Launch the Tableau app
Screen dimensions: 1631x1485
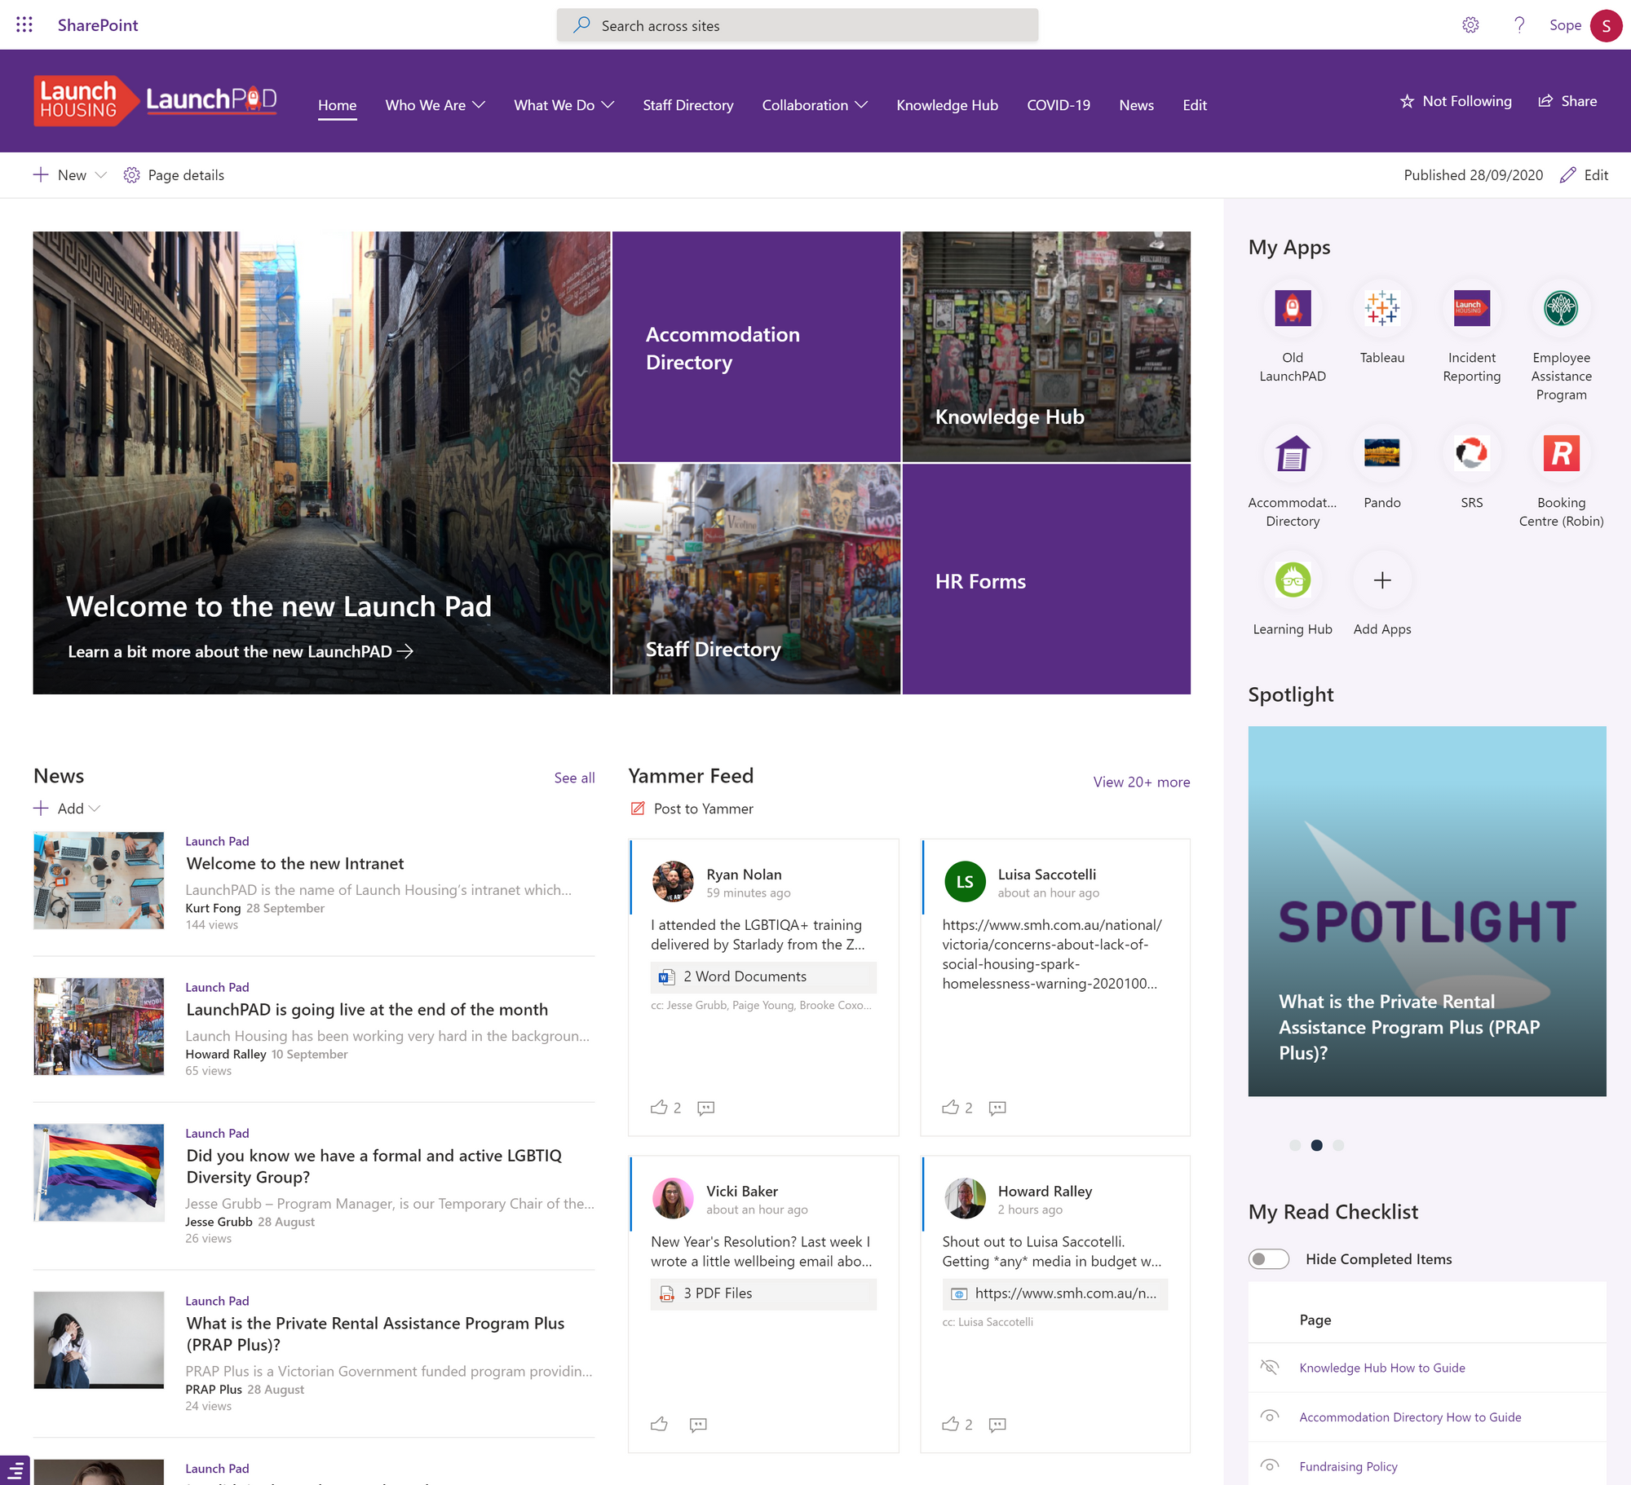[x=1382, y=308]
